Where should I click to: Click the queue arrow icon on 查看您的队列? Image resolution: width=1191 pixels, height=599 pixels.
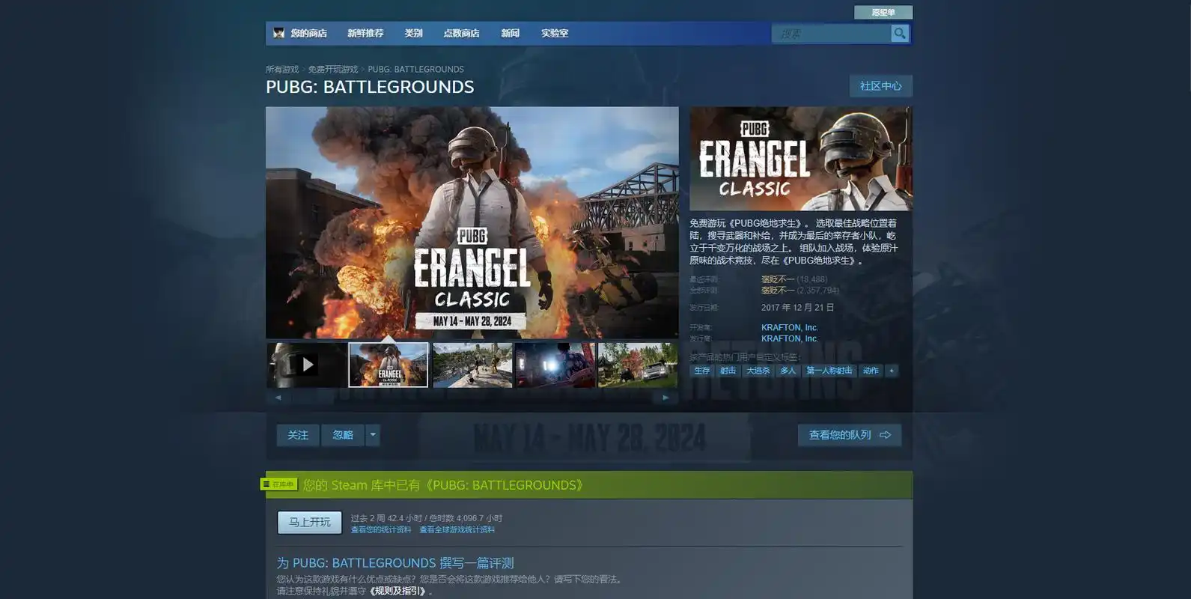pos(886,435)
